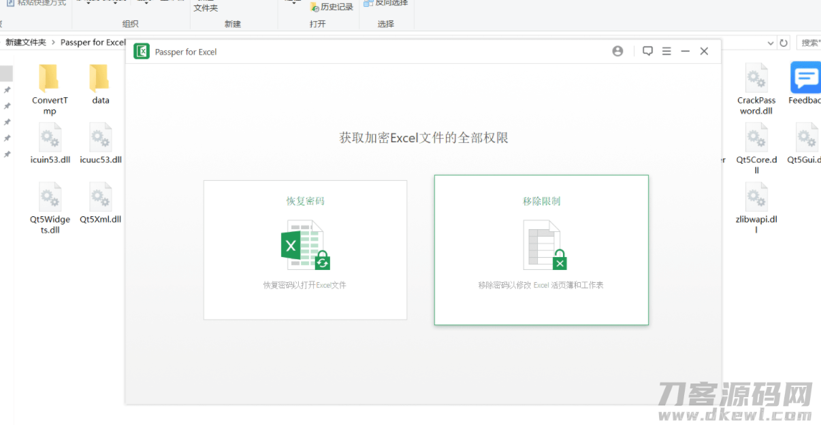Select the data folder in Explorer
Screen dimensions: 821x425
point(101,85)
